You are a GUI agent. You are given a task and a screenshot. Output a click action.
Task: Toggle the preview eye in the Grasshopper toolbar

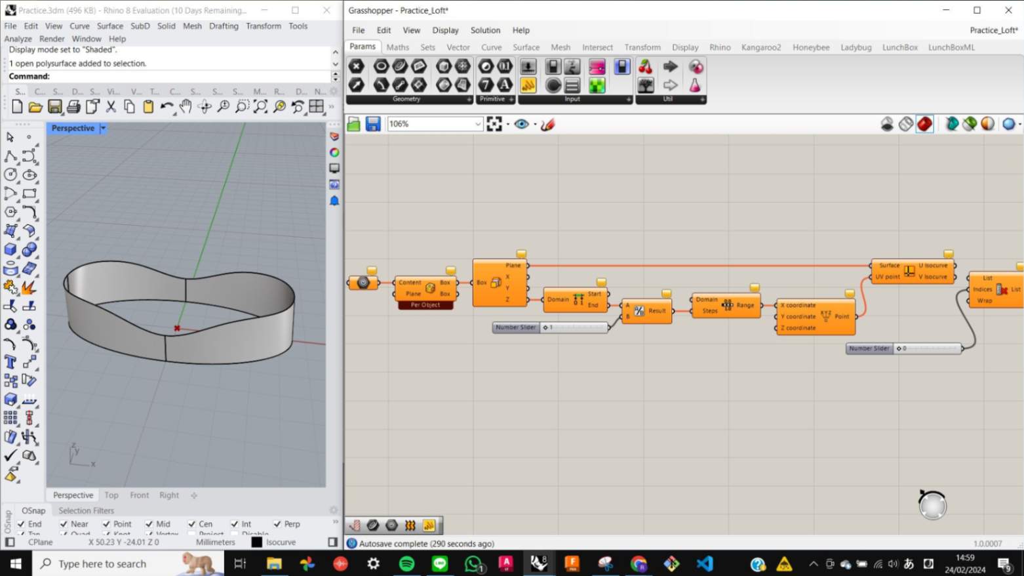pyautogui.click(x=522, y=124)
